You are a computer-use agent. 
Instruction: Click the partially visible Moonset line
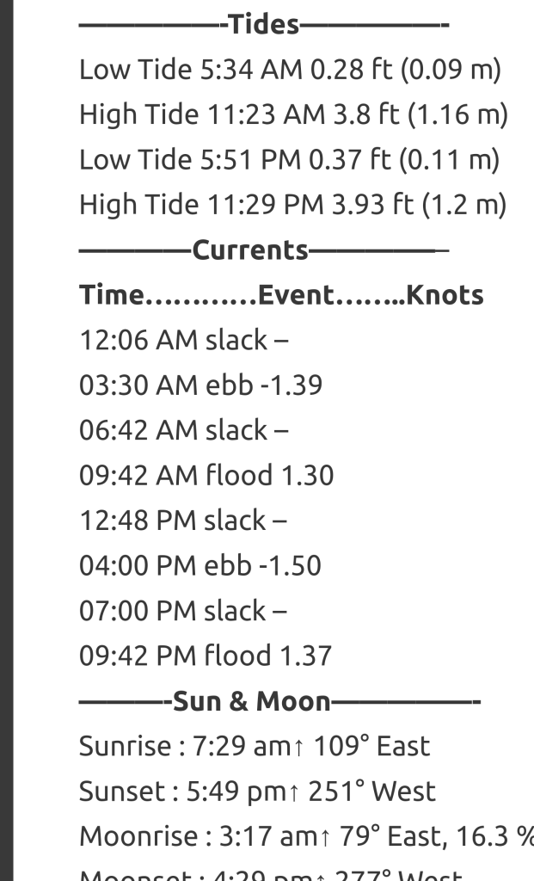(271, 873)
